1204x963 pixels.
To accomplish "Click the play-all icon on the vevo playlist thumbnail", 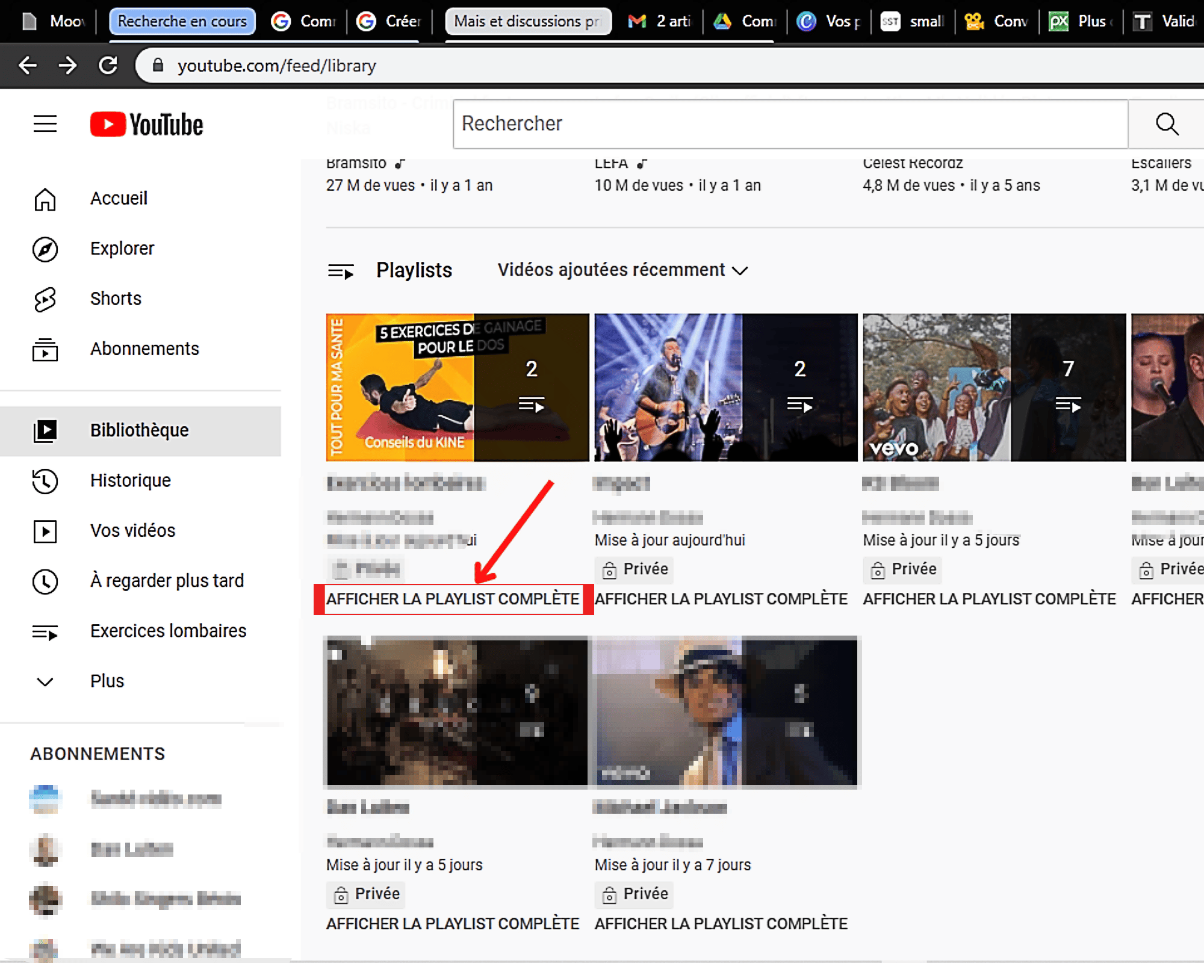I will point(1069,405).
